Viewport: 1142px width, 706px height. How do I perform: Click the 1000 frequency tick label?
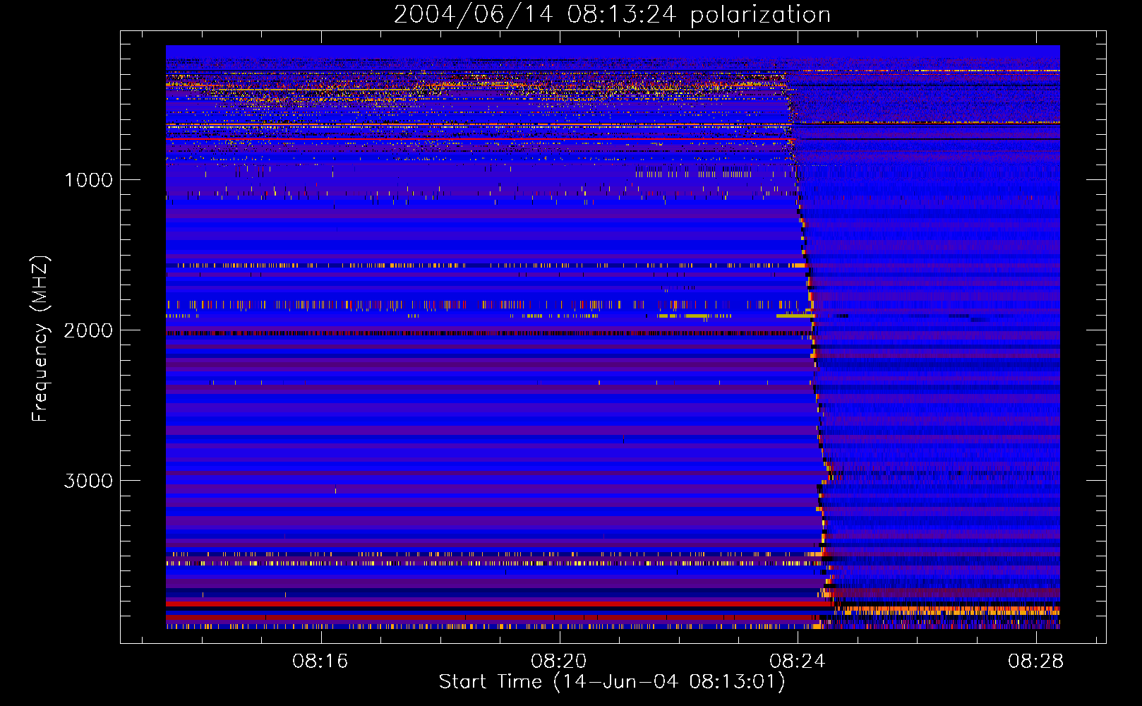(x=88, y=180)
